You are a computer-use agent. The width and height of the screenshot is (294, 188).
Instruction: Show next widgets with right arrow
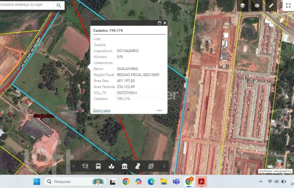pos(164,166)
